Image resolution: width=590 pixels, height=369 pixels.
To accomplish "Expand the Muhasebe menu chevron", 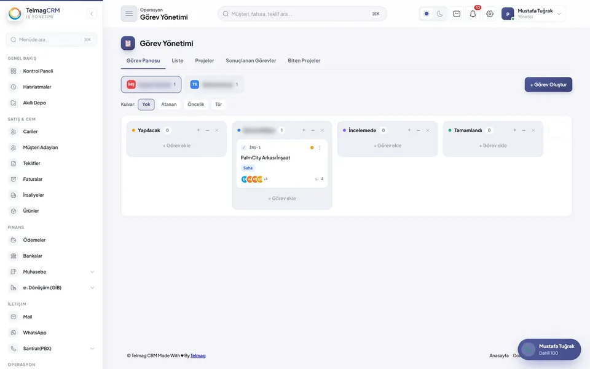I will click(92, 272).
